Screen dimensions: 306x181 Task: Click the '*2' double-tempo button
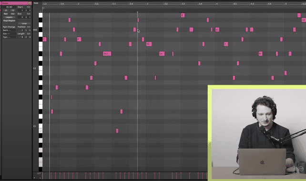point(13,10)
